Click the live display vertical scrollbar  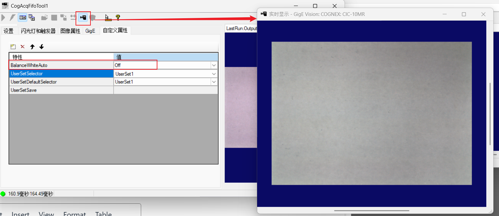[x=490, y=114]
